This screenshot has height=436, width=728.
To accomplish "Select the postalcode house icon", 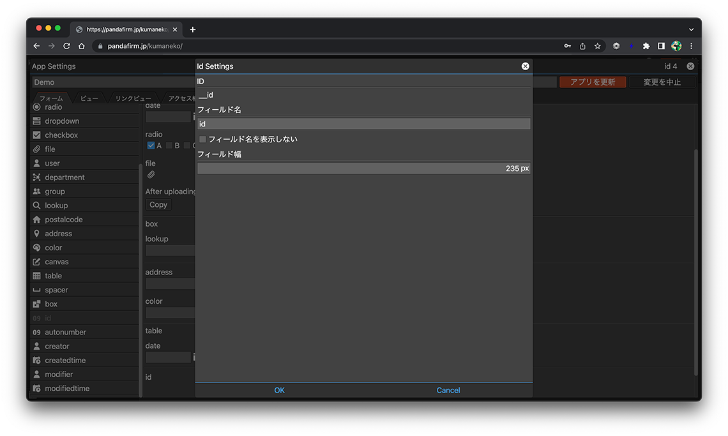I will [36, 220].
